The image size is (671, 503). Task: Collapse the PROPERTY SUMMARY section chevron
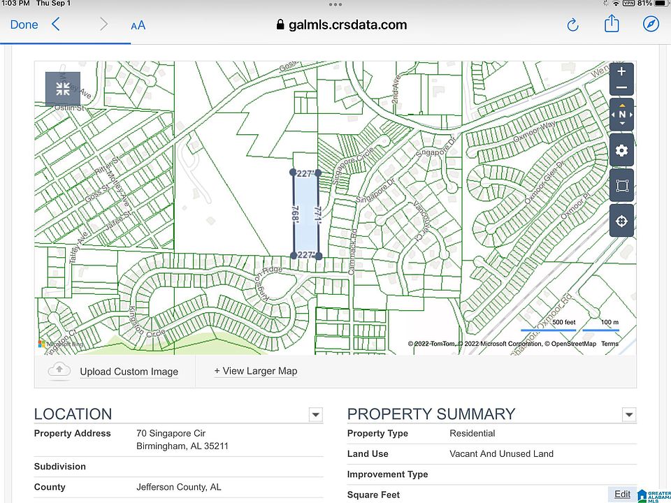pyautogui.click(x=628, y=414)
